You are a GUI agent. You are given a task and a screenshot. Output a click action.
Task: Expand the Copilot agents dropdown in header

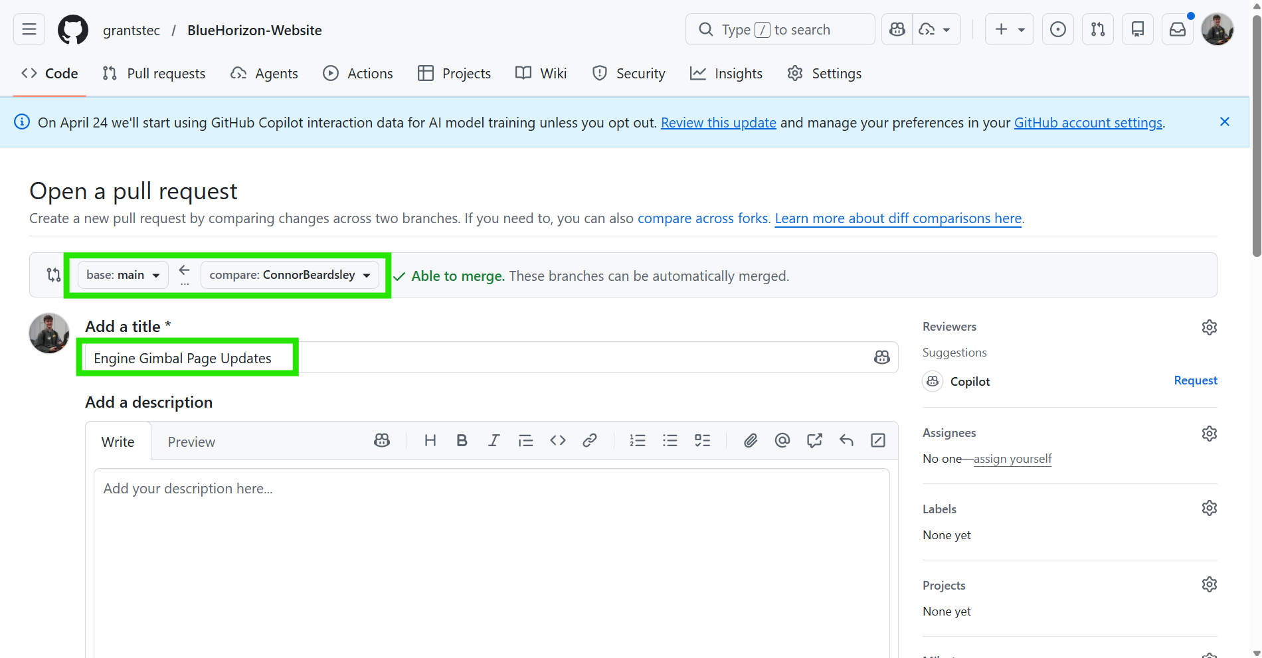tap(937, 29)
